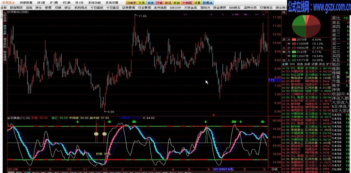Click the second smiley 抄底 signal marker

pos(104,134)
